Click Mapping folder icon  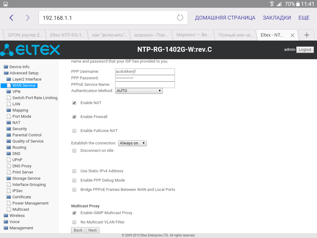pos(9,110)
